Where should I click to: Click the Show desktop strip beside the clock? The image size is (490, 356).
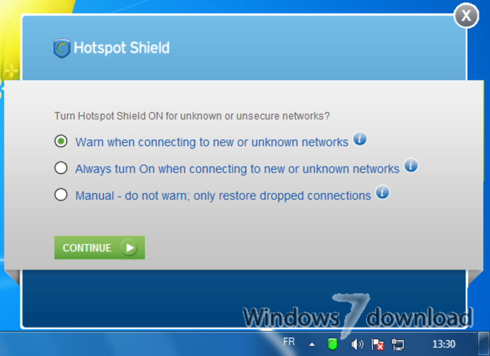coord(484,344)
